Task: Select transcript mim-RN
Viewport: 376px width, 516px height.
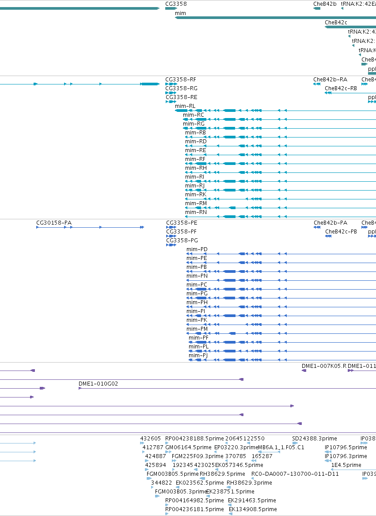Action: 196,213
